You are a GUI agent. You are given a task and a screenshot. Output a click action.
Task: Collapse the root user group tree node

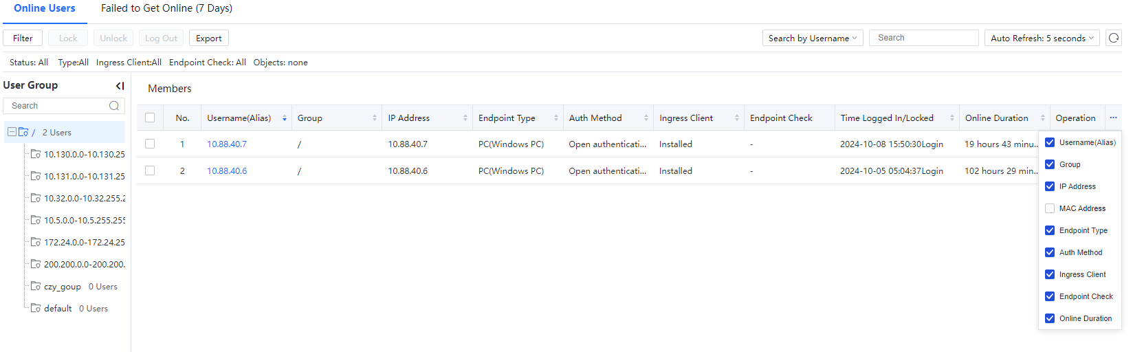[x=12, y=132]
